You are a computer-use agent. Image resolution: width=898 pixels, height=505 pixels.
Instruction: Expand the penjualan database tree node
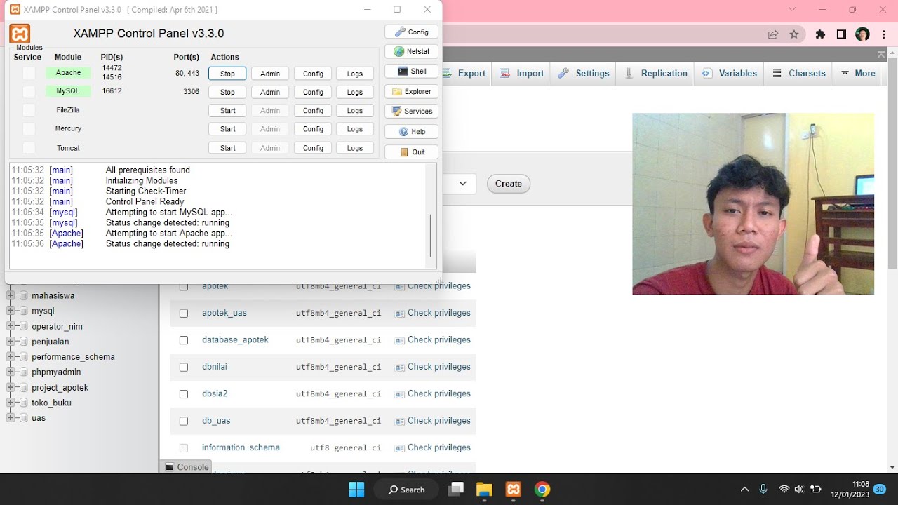click(x=11, y=342)
